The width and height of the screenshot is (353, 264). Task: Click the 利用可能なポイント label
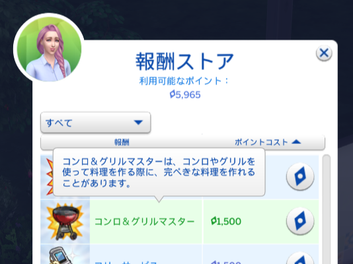coord(184,81)
